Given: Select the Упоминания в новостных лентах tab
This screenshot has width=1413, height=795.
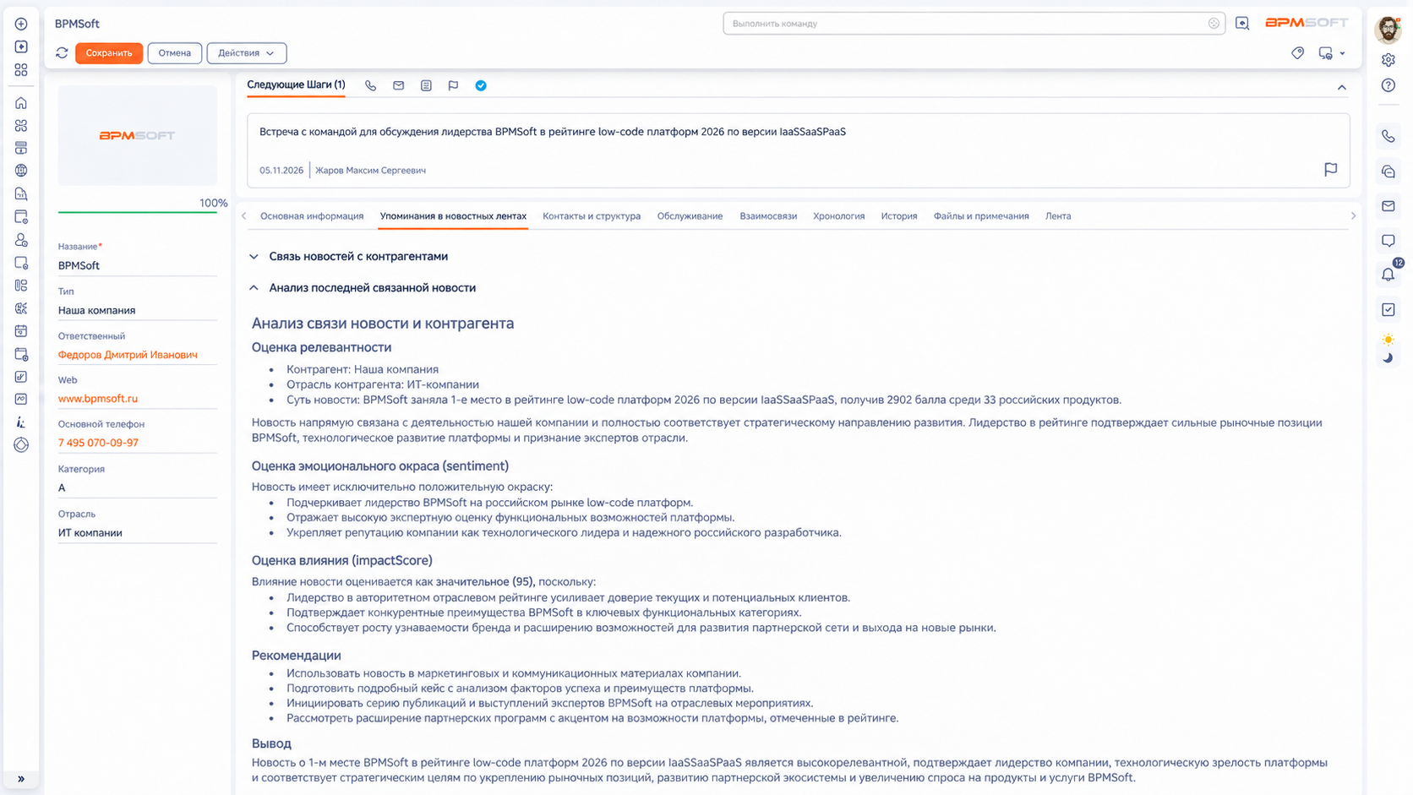Looking at the screenshot, I should click(x=453, y=216).
